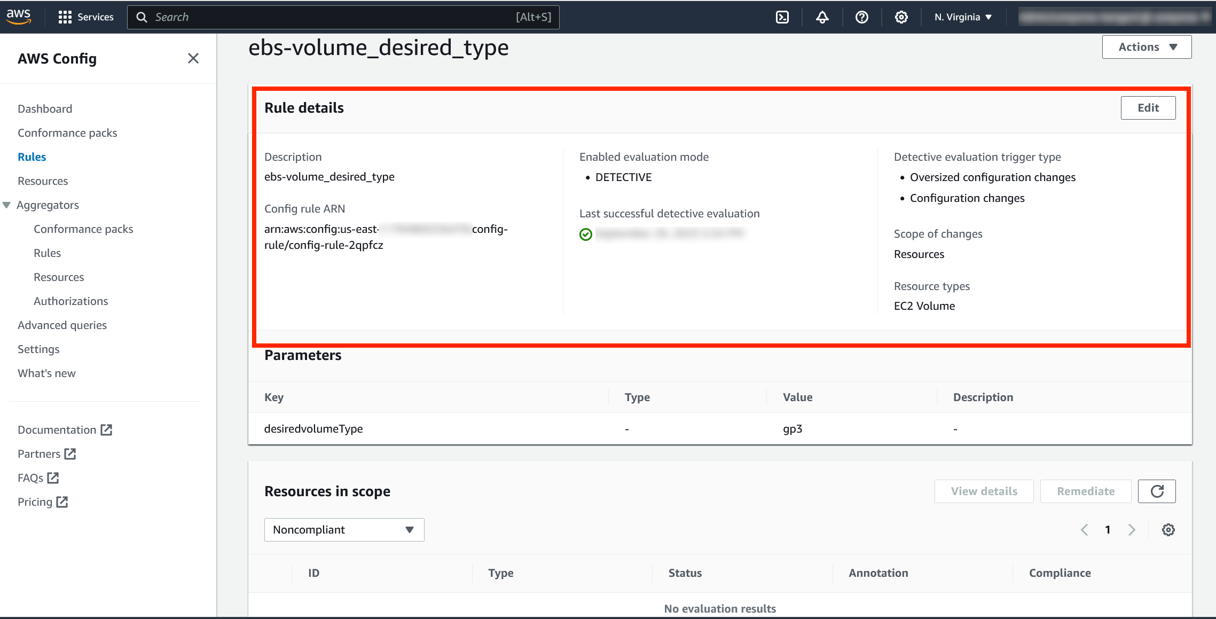Open the Noncompliant filter dropdown

[x=343, y=529]
